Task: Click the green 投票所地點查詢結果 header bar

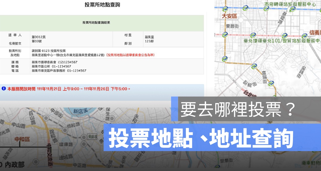Action: point(102,23)
